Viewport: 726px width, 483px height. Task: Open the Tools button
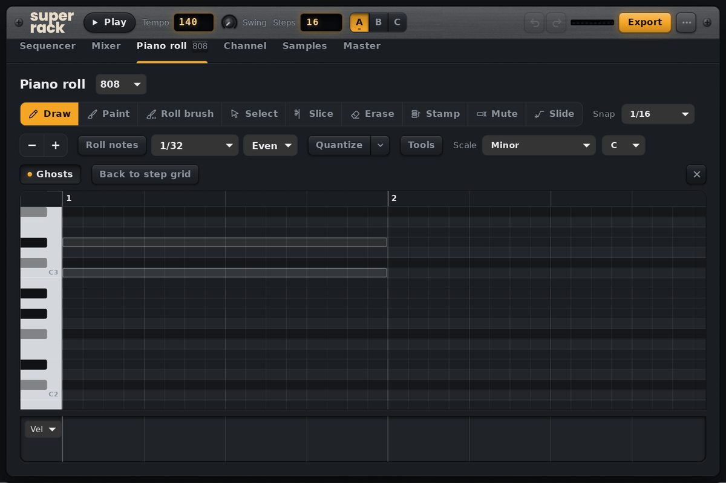point(421,145)
